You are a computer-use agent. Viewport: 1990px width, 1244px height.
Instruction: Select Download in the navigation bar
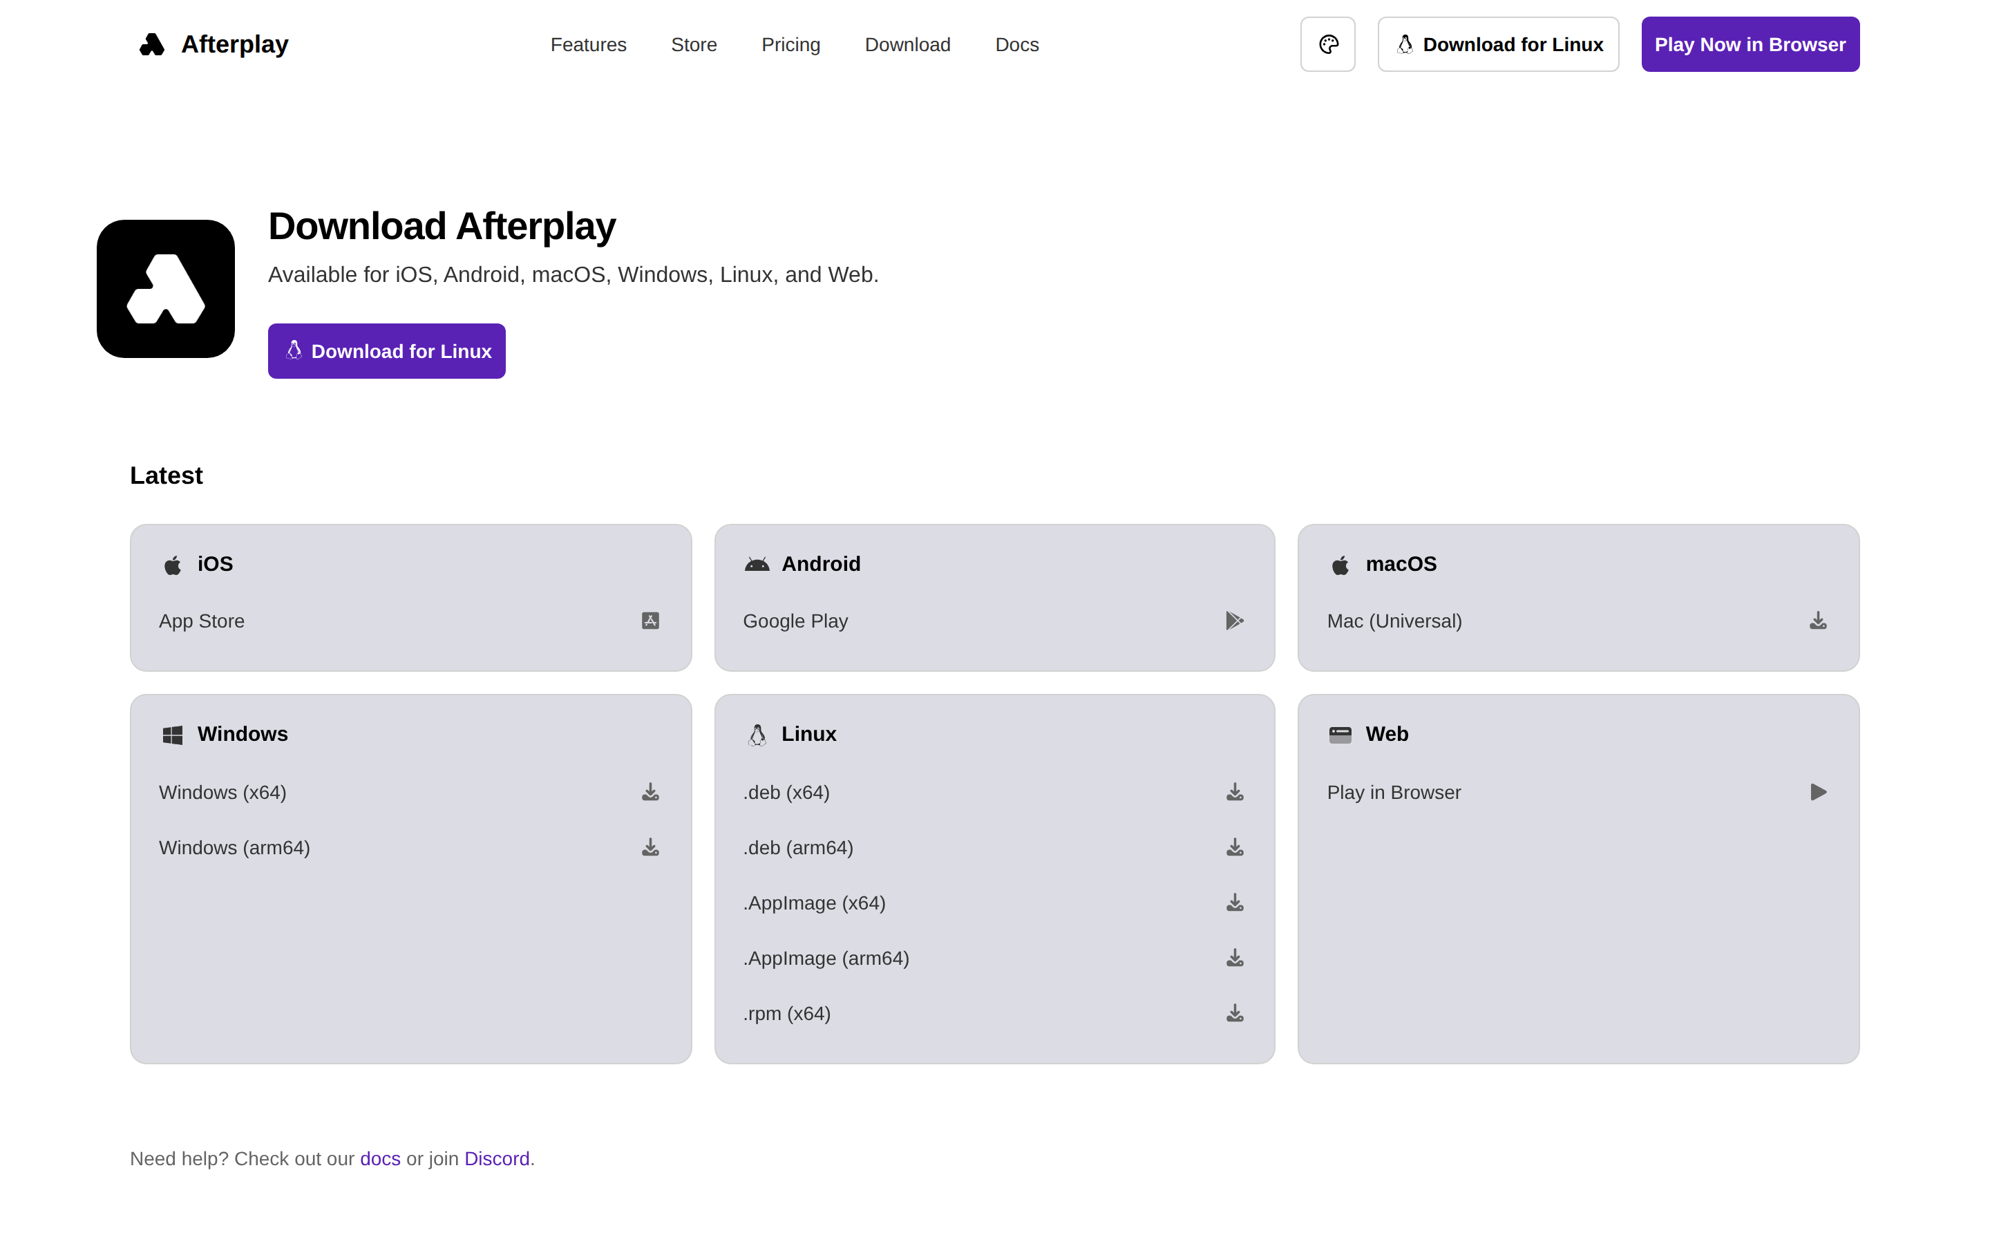(907, 44)
